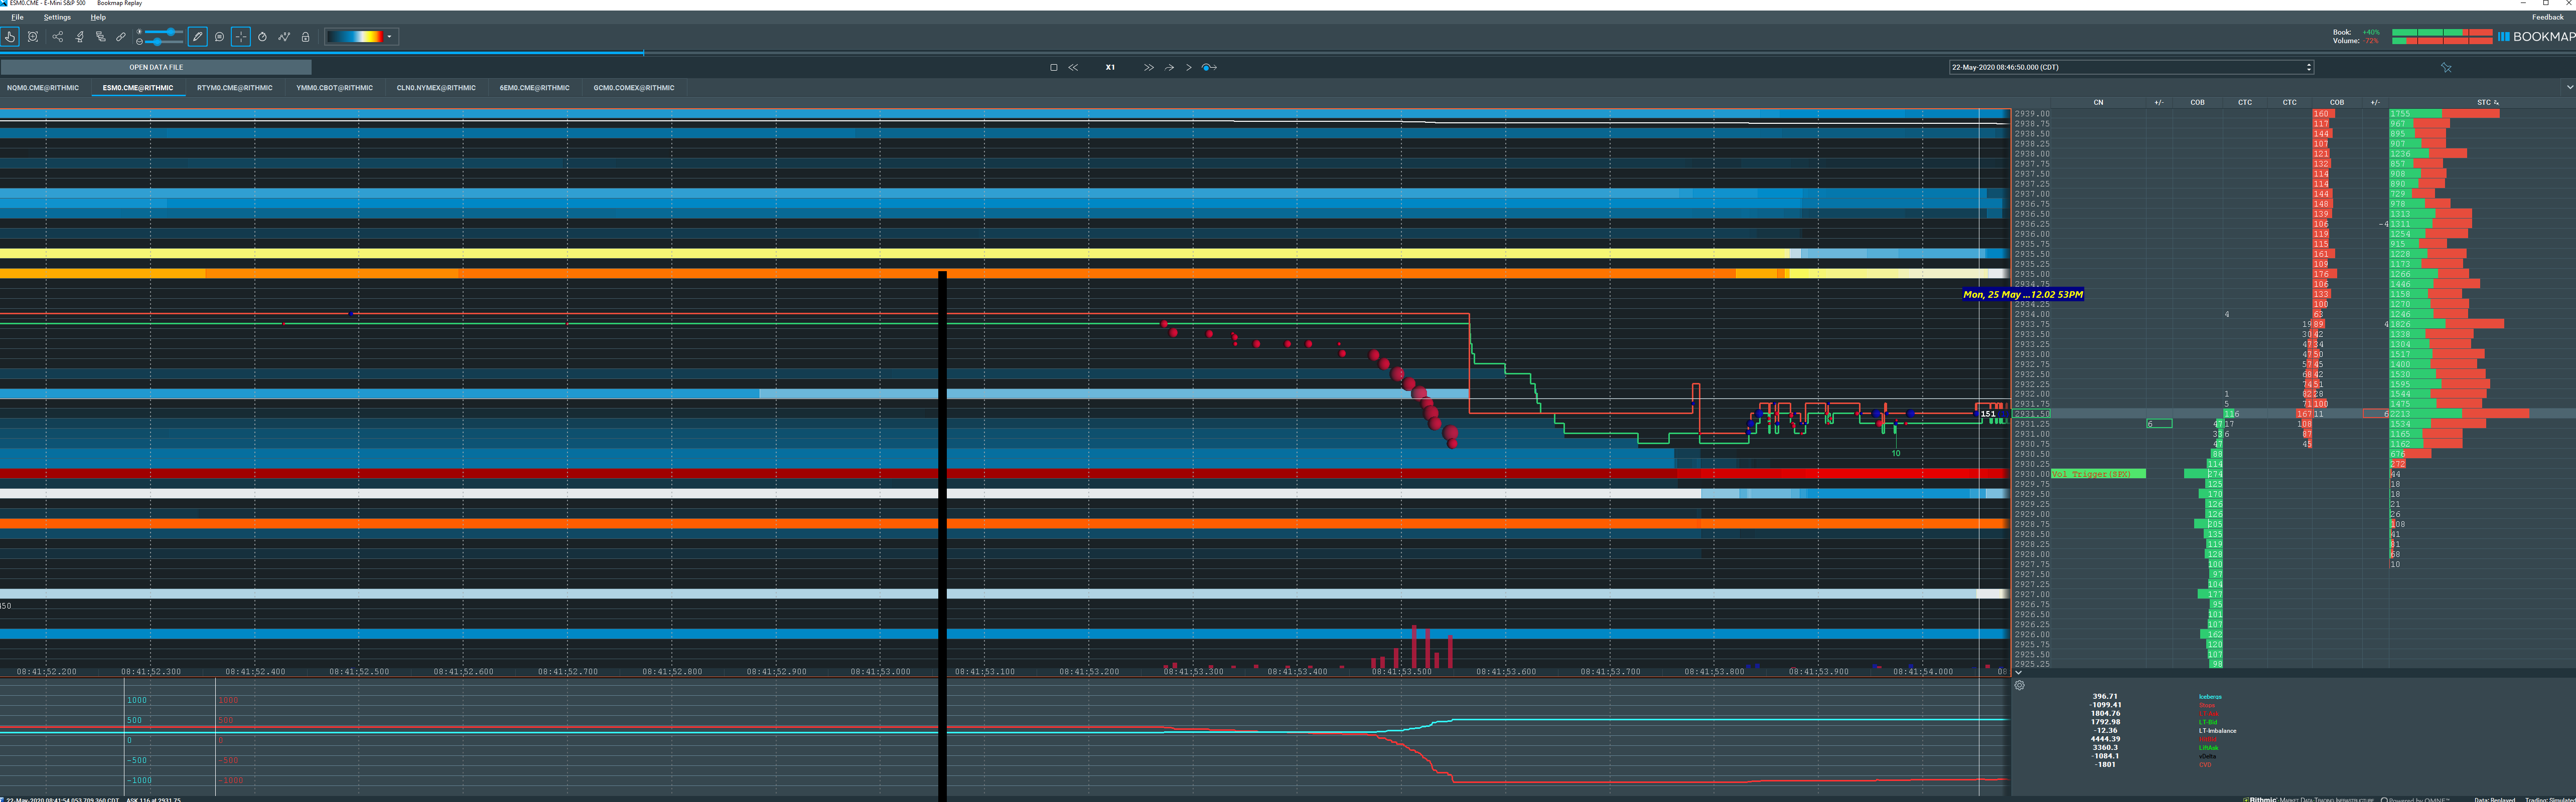Click the HitBid indicator label
Viewport: 2576px width, 802px height.
(x=2207, y=739)
